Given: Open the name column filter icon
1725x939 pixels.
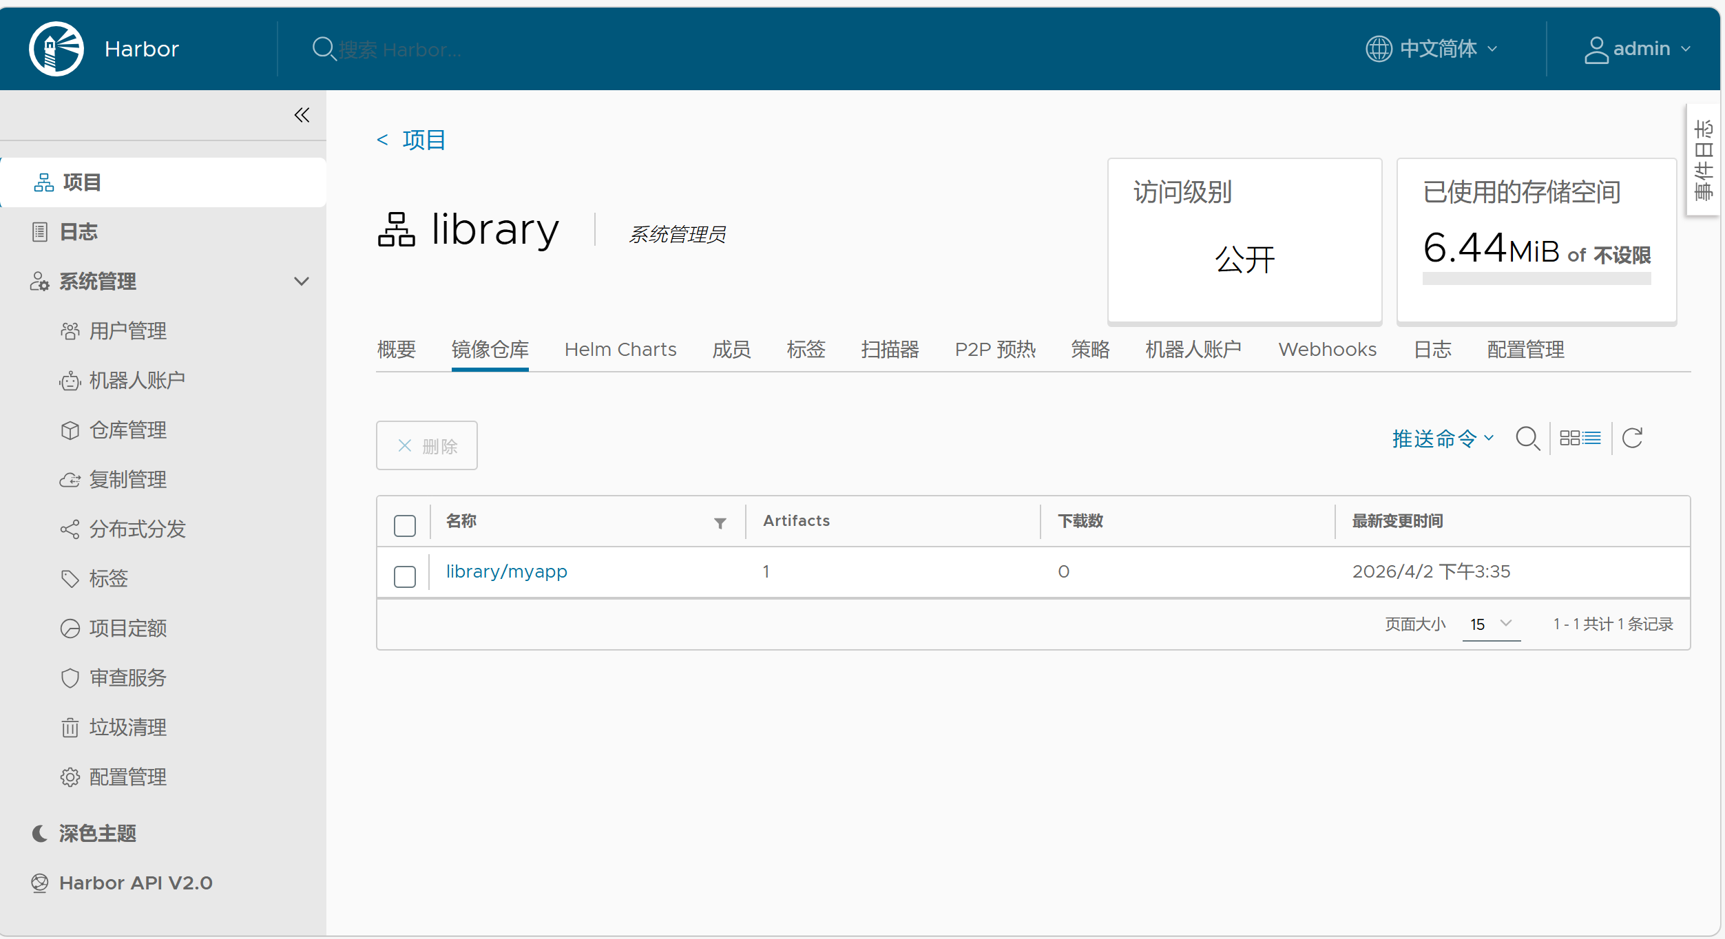Looking at the screenshot, I should pyautogui.click(x=720, y=523).
